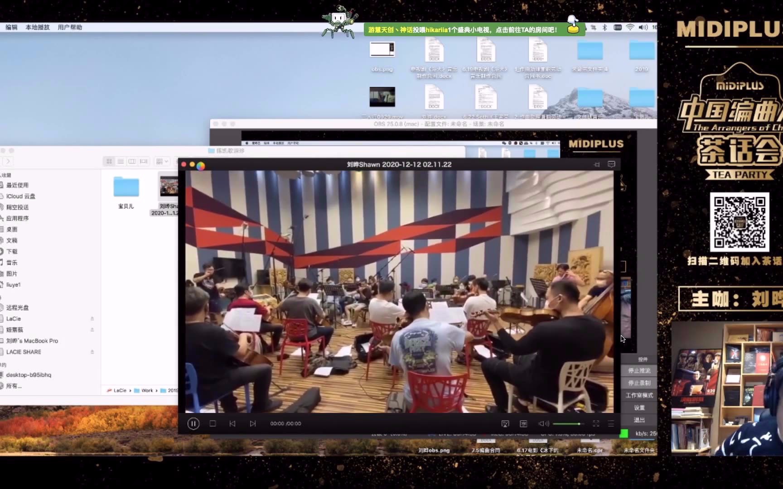This screenshot has width=783, height=489.
Task: Open 最近使用 in Finder sidebar
Action: pyautogui.click(x=17, y=185)
